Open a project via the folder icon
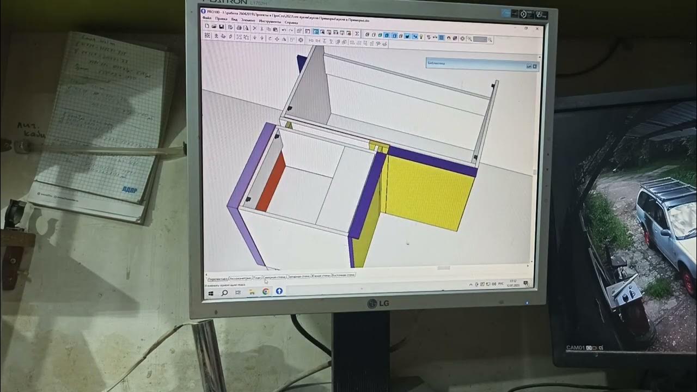This screenshot has width=697, height=392. (214, 26)
